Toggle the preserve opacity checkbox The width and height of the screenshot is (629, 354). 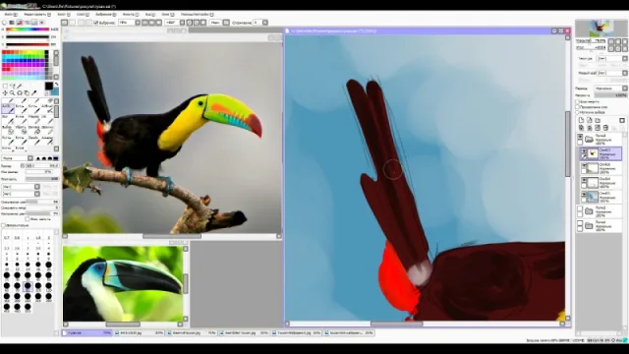tap(578, 102)
